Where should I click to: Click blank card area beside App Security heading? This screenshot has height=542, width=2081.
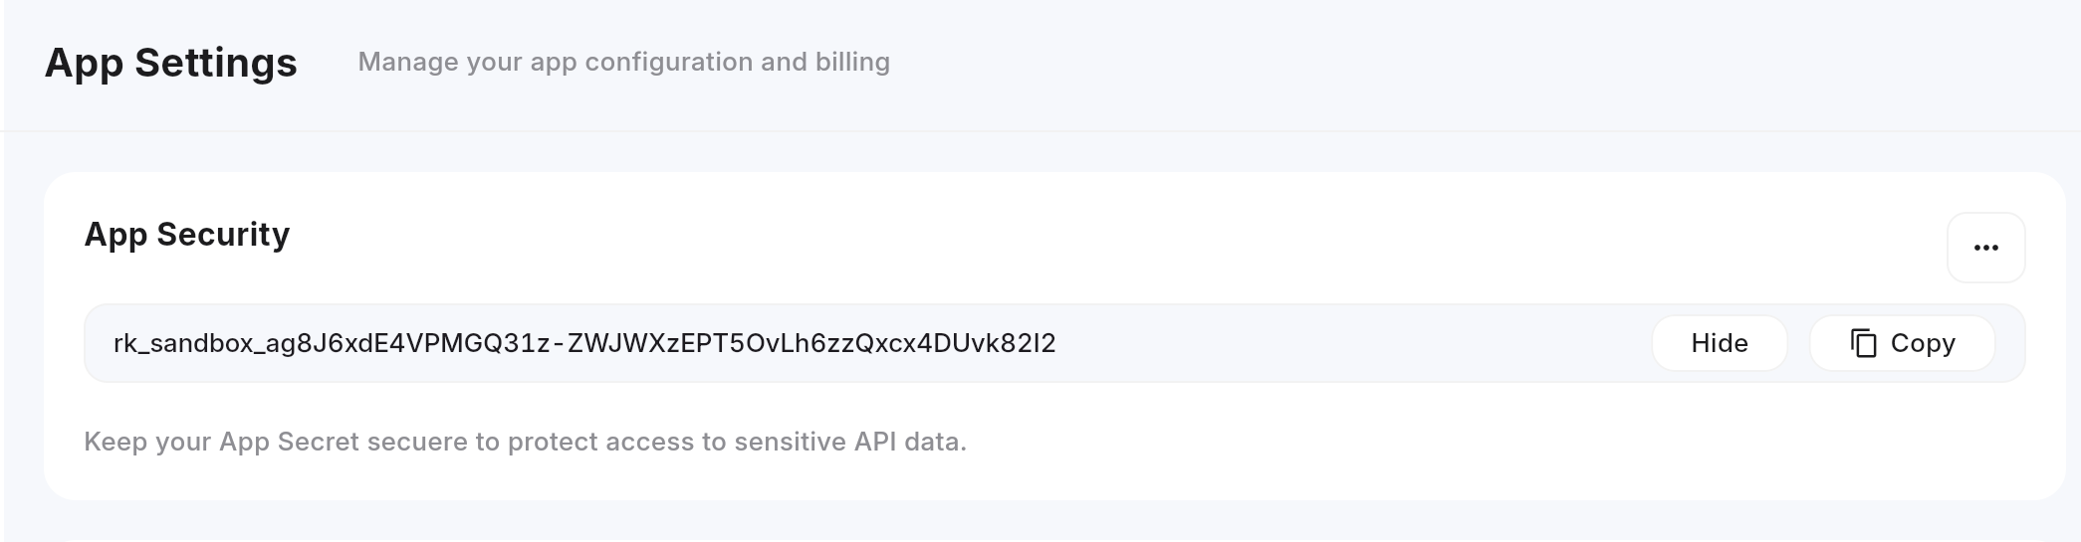coord(1095,236)
